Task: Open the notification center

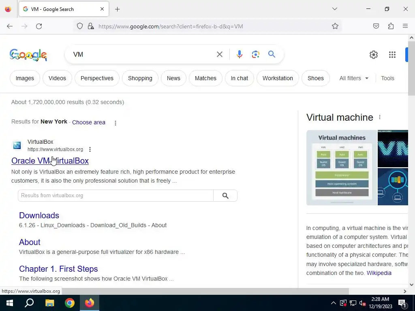Action: 402,303
